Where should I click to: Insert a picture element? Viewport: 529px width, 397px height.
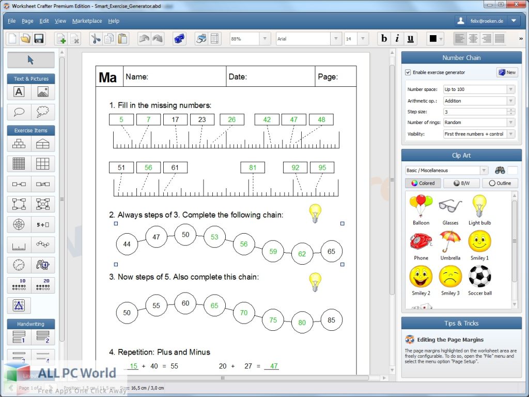coord(42,91)
